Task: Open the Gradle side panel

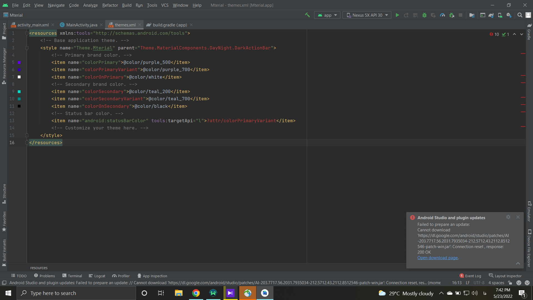Action: point(529,32)
